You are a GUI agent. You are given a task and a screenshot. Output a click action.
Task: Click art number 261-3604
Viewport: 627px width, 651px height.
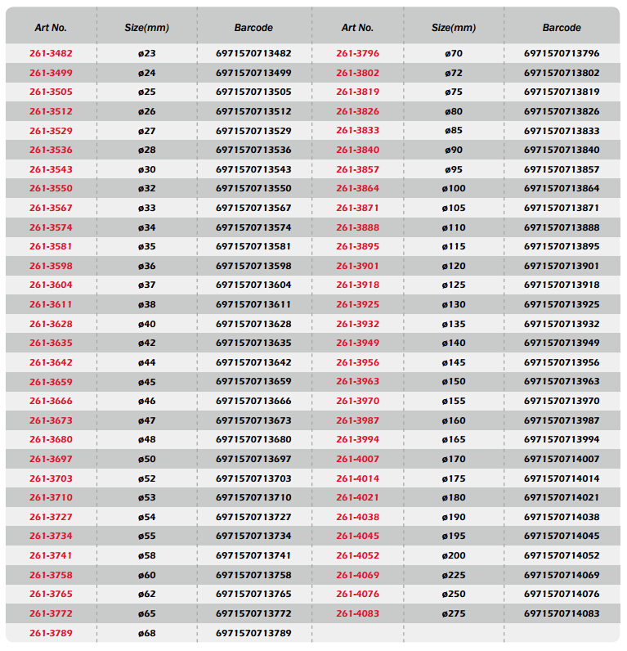click(x=51, y=285)
